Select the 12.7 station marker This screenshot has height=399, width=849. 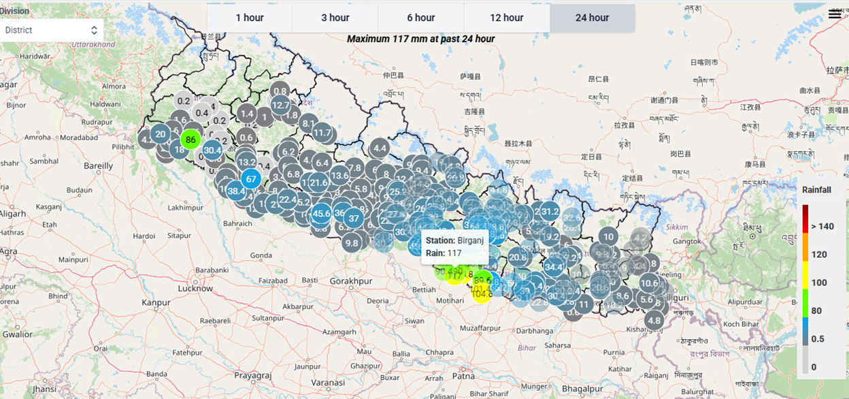280,106
